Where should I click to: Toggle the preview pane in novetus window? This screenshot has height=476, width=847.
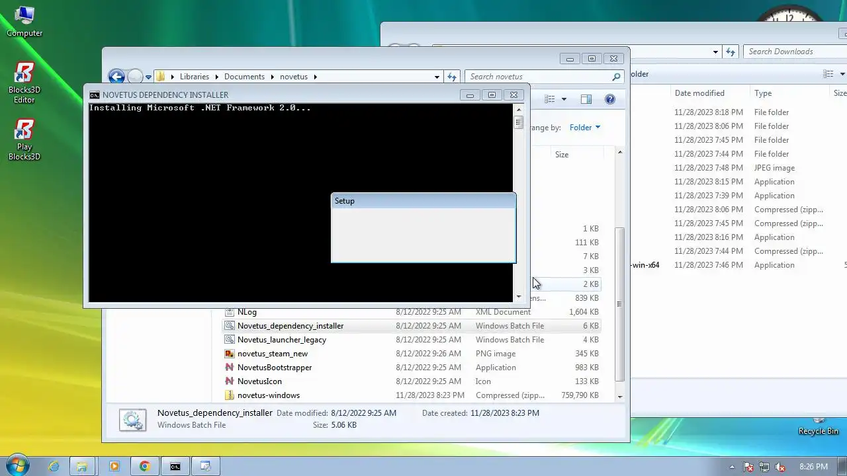(x=586, y=99)
